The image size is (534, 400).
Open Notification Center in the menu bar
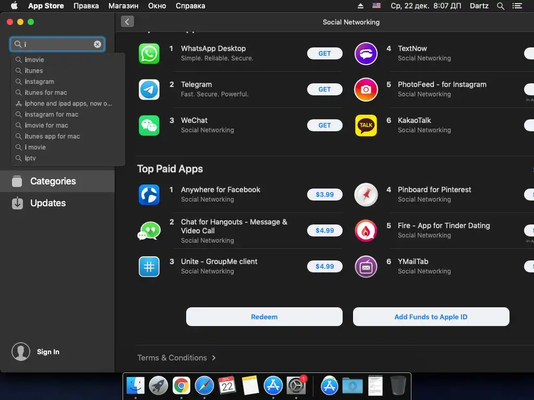pyautogui.click(x=517, y=6)
